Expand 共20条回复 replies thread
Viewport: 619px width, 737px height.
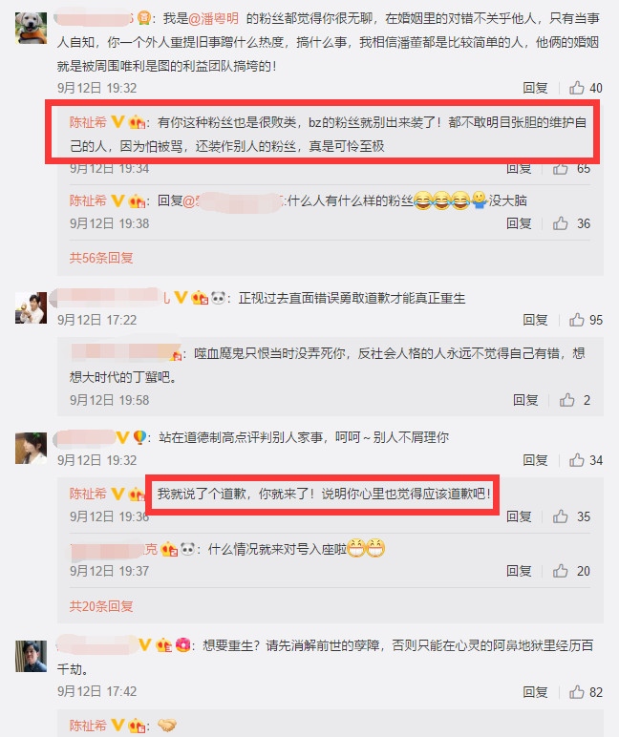click(x=101, y=606)
